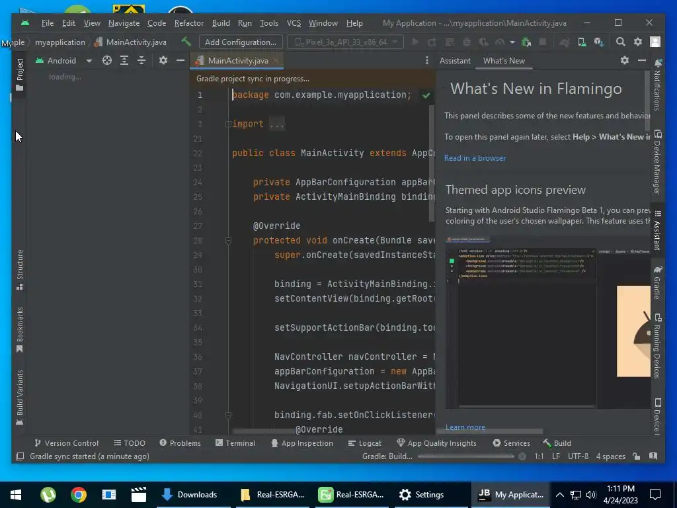Expand the folded import statements
This screenshot has width=677, height=508.
[x=228, y=124]
